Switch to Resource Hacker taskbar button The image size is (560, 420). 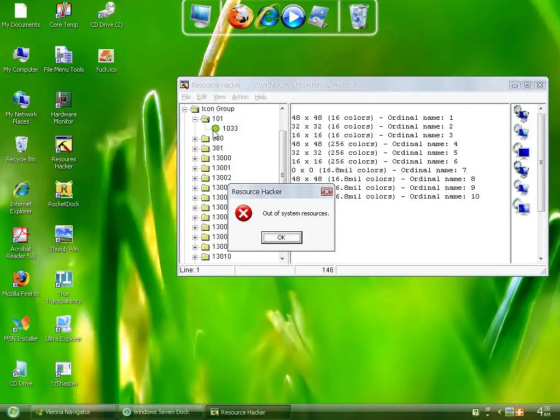tap(248, 412)
